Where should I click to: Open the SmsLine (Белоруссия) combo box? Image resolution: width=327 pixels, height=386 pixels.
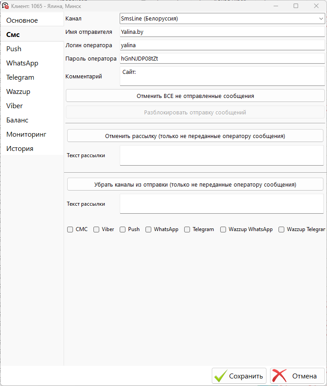222,19
